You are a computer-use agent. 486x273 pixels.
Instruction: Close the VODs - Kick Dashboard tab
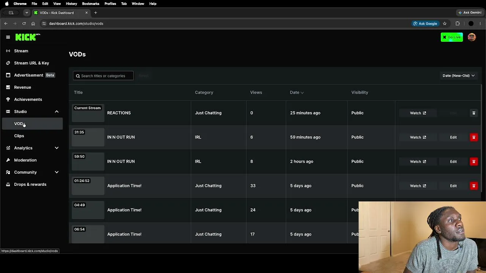(87, 13)
